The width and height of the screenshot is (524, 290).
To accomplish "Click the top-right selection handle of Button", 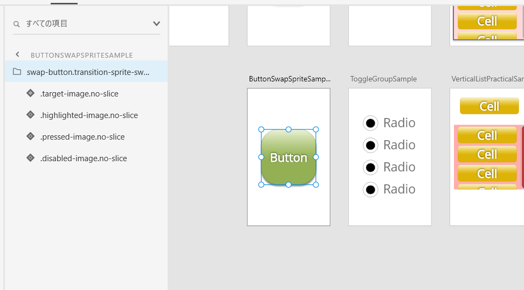I will click(316, 129).
